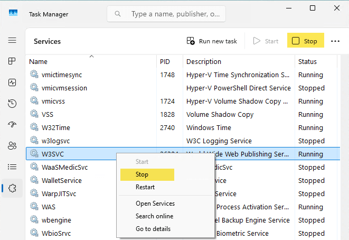
Task: Go to the Processes page icon
Action: pos(12,61)
